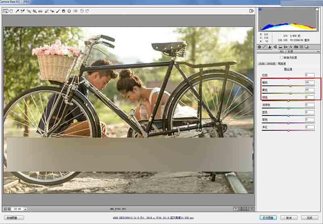323x224 pixels.
Task: Switch to the Hue sub-tab
Action: point(262,64)
